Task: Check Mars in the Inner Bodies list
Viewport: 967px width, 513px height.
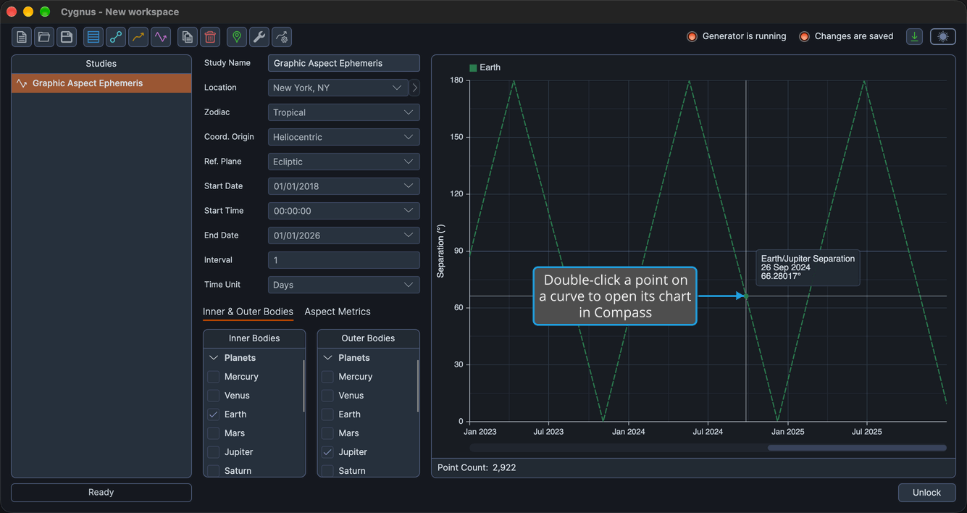Action: click(214, 433)
